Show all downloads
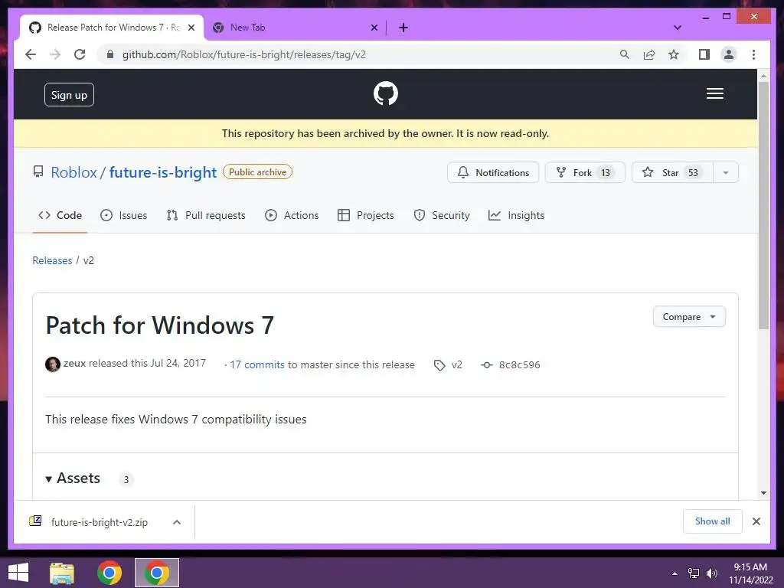 point(713,521)
